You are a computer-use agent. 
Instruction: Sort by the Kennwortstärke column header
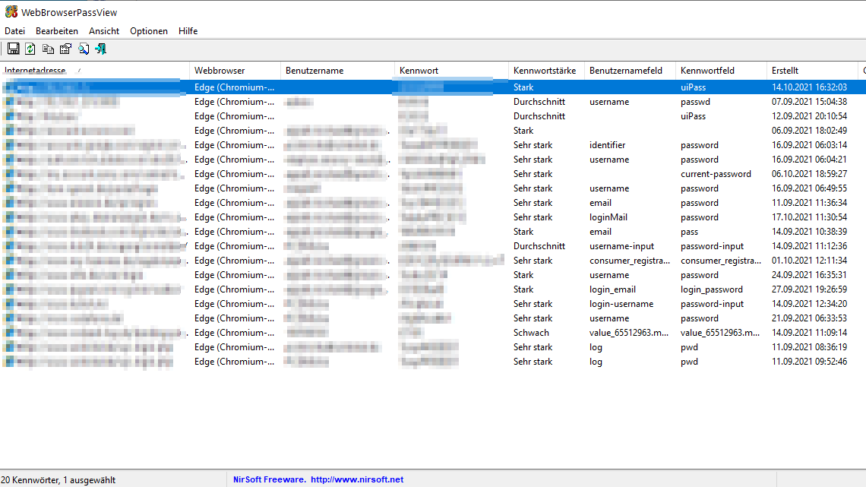coord(546,71)
